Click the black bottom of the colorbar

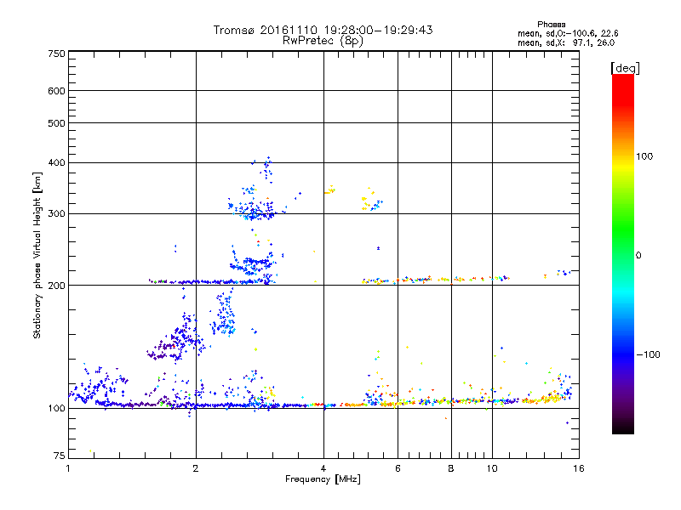tap(623, 428)
